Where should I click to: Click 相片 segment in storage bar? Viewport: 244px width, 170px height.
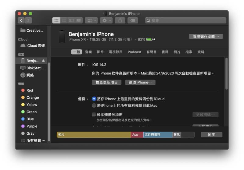coord(94,135)
